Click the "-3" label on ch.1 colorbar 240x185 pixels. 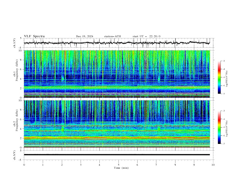click(x=224, y=61)
